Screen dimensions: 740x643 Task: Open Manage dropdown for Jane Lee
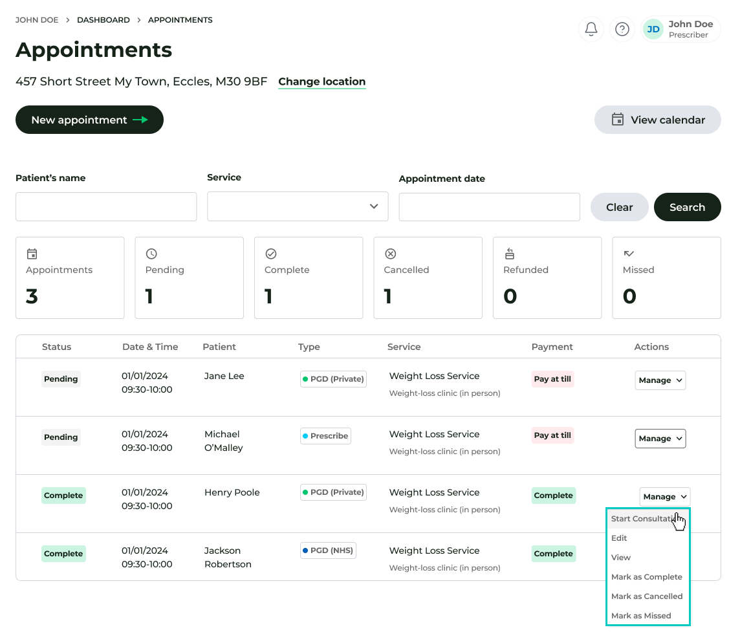click(x=660, y=380)
